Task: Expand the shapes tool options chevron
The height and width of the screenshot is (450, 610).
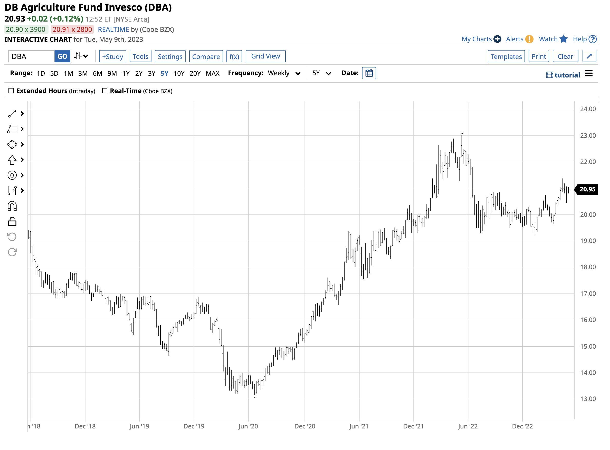Action: (x=22, y=145)
